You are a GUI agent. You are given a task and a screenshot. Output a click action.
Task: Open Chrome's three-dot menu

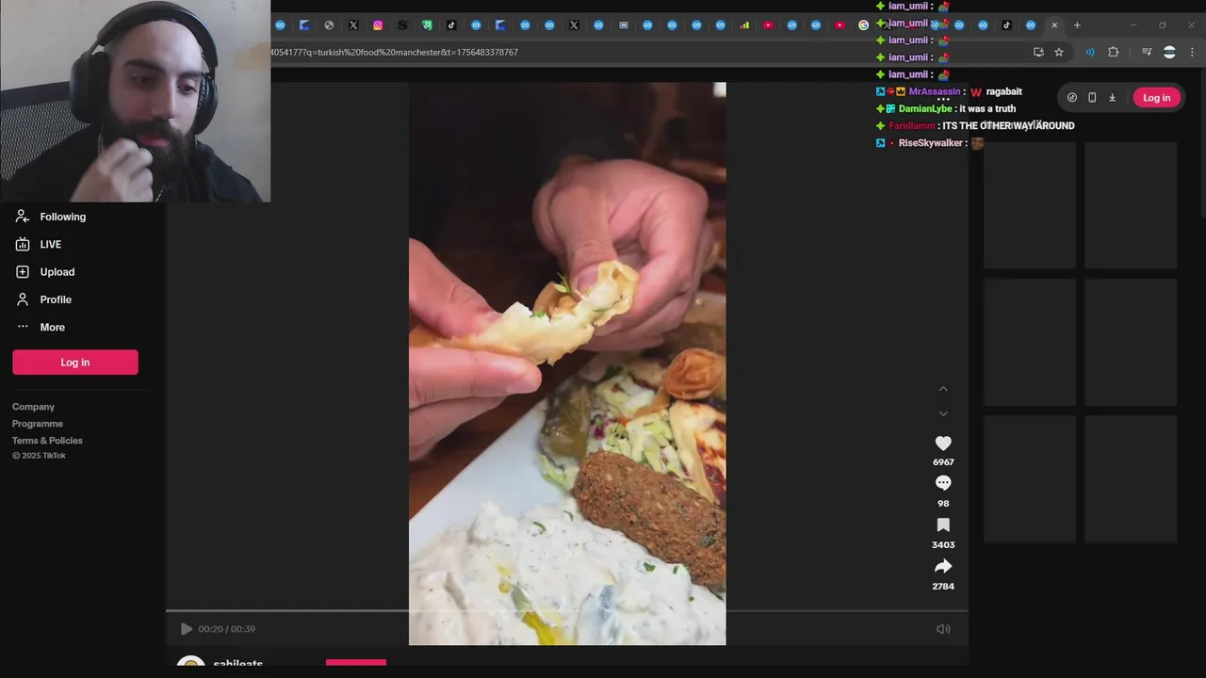click(1192, 52)
